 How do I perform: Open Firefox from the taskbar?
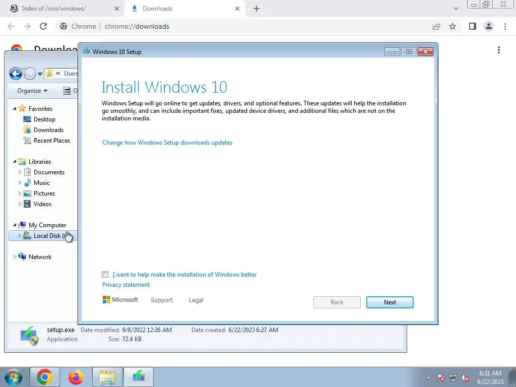[76, 377]
